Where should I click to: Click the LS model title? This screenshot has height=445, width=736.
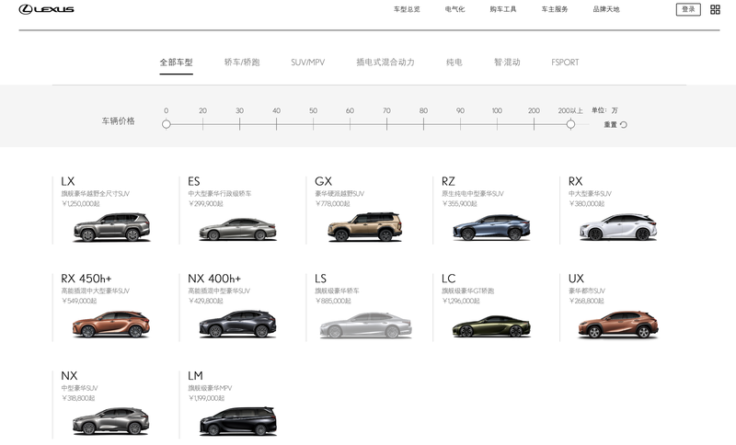[320, 279]
